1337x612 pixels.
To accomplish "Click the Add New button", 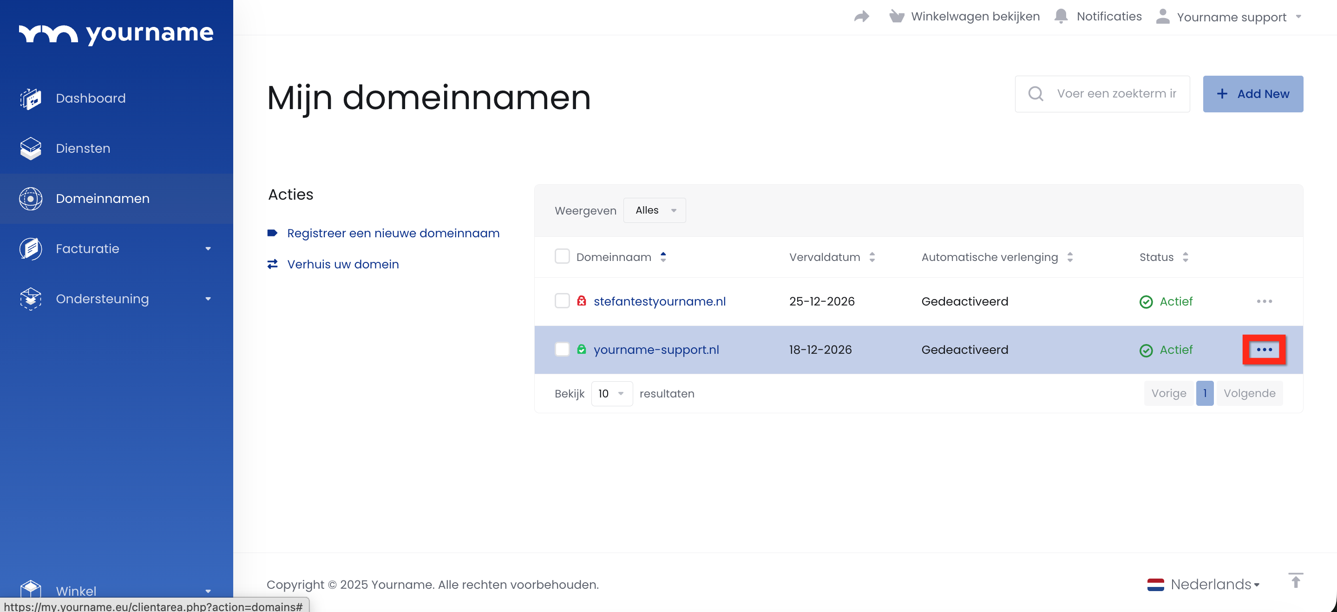I will [x=1252, y=94].
